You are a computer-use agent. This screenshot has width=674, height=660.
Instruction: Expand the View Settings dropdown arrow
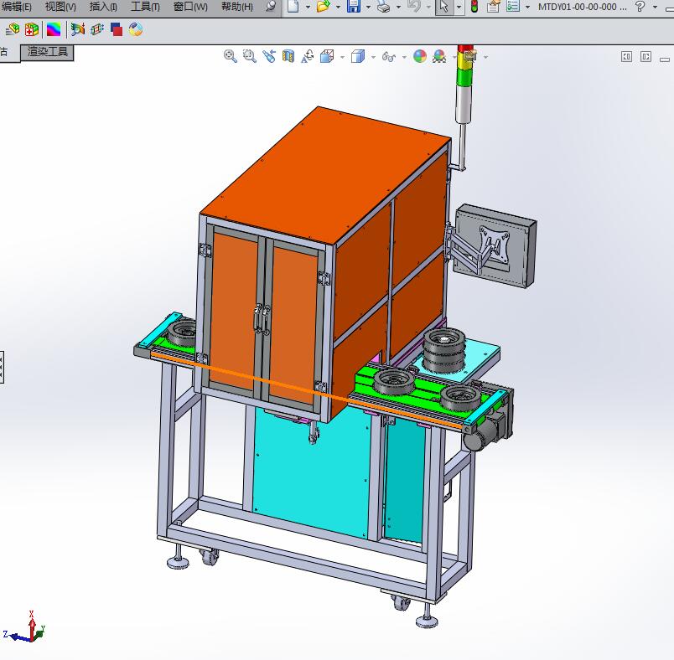[485, 57]
